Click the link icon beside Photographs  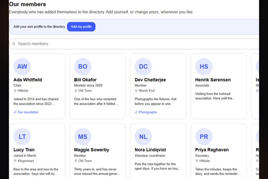click(x=136, y=112)
